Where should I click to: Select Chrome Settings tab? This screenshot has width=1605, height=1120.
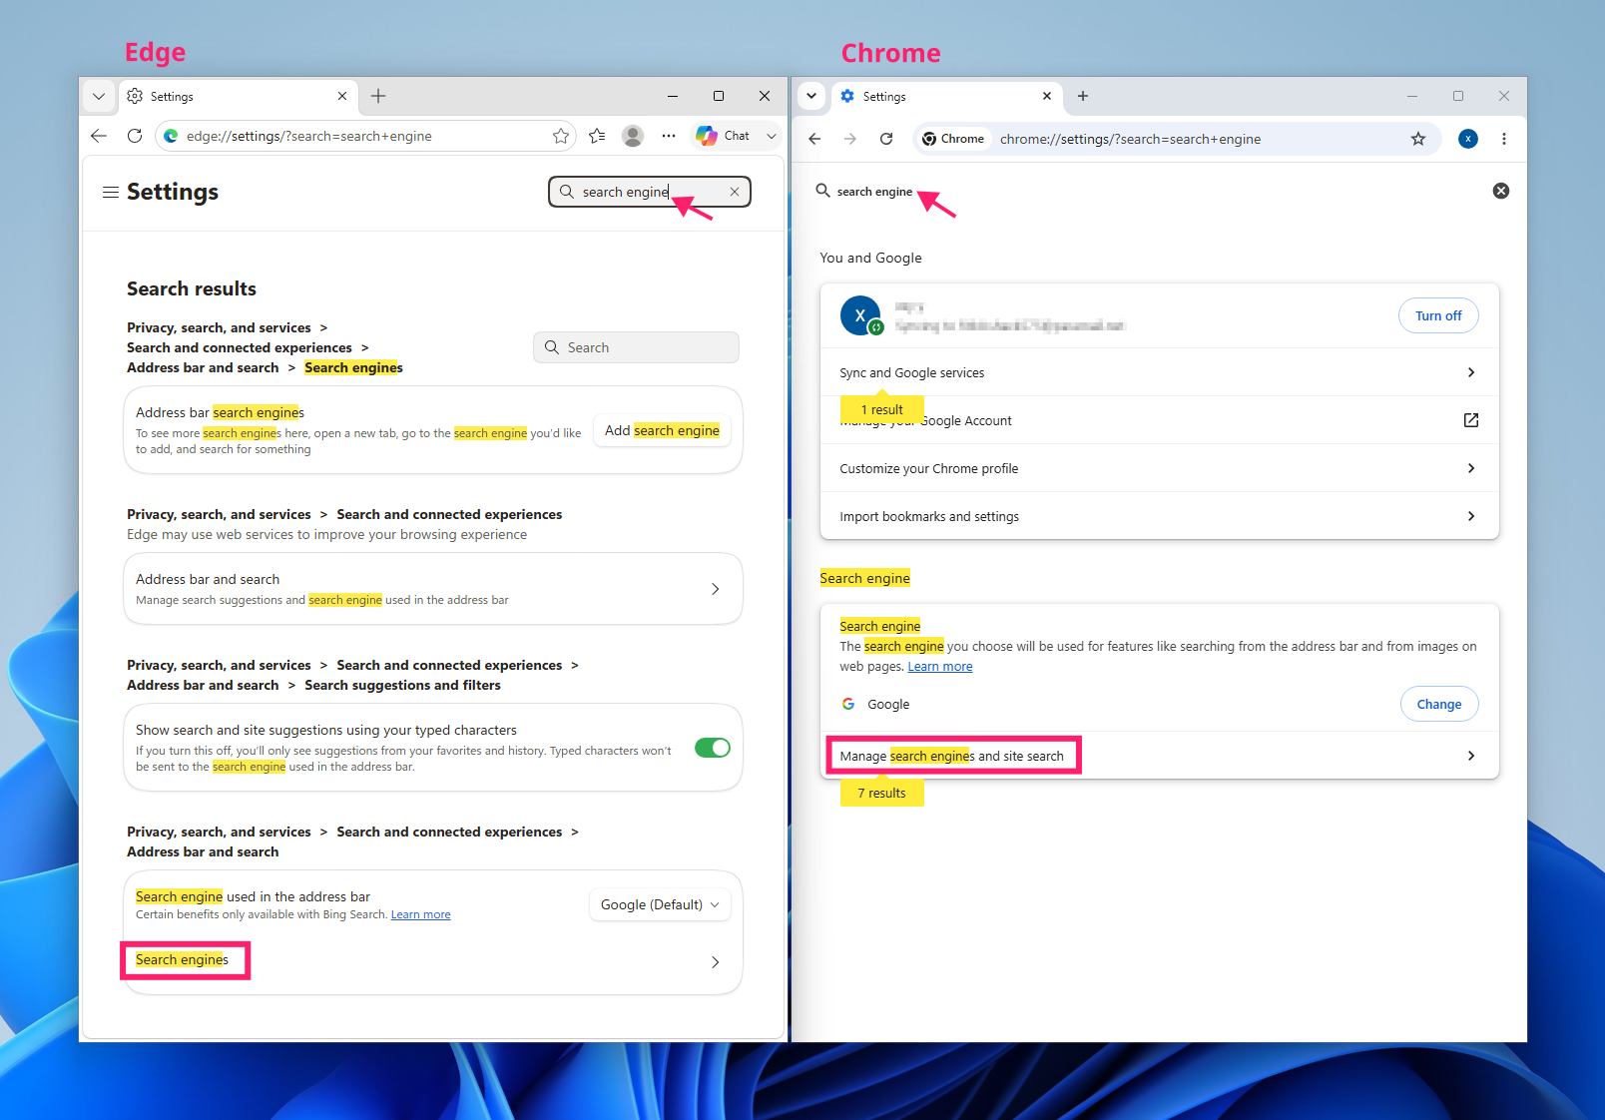pos(944,97)
